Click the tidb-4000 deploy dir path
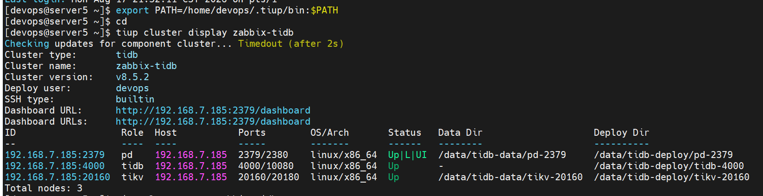 [x=669, y=166]
